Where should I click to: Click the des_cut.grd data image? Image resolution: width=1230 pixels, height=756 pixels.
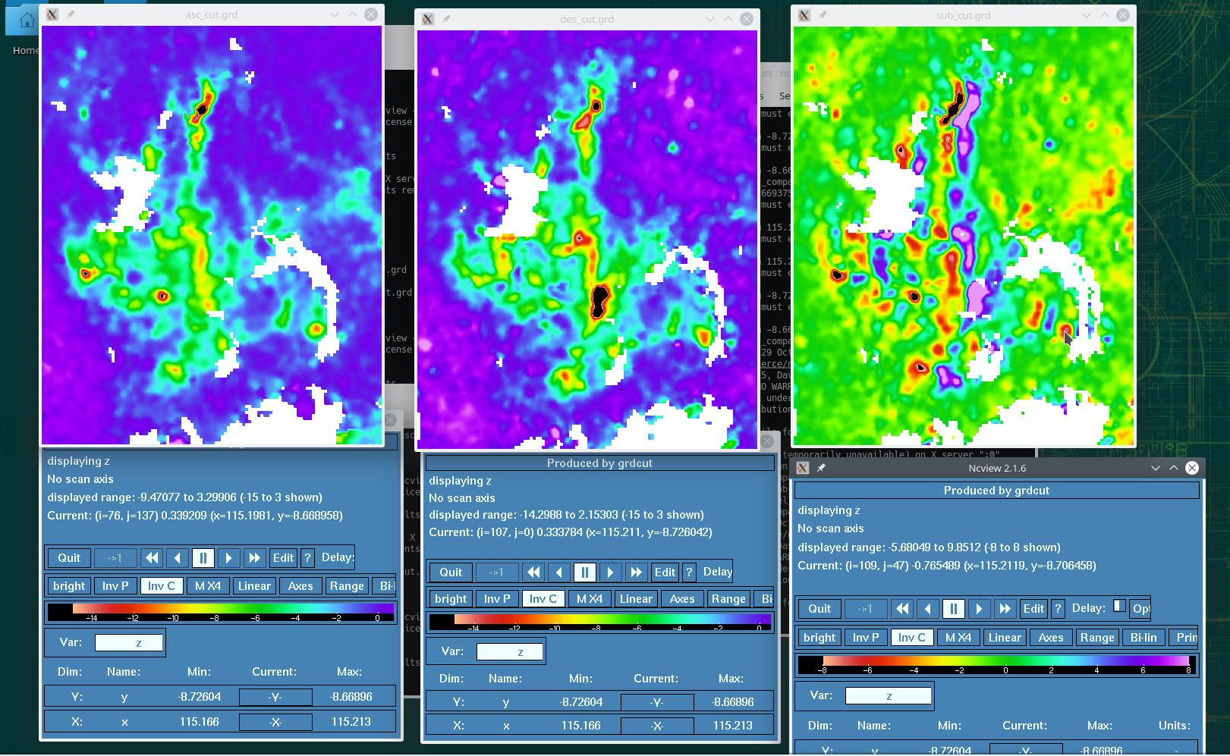click(587, 240)
